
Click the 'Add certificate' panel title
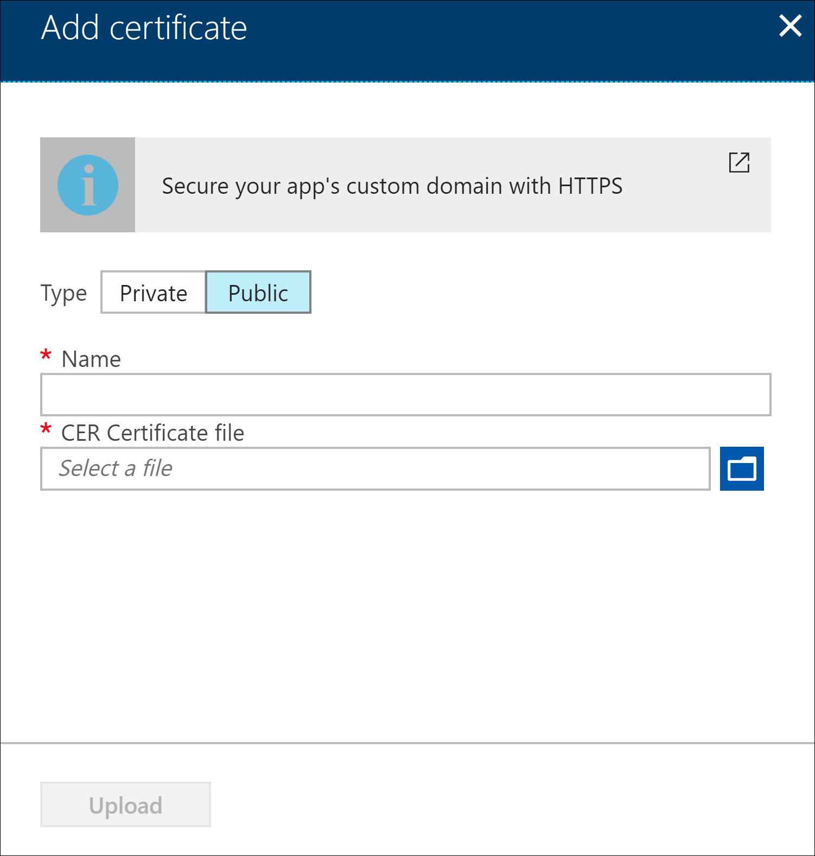pos(144,28)
